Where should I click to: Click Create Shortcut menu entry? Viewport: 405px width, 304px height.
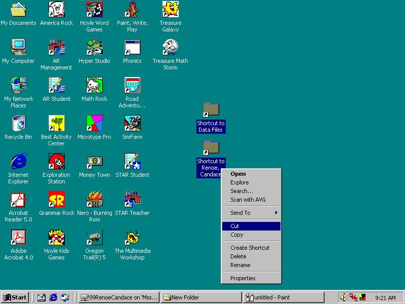pyautogui.click(x=251, y=248)
